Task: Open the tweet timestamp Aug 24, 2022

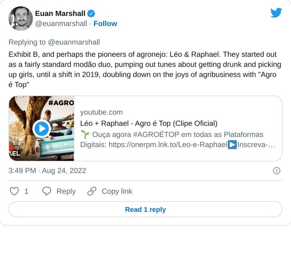Action: (x=47, y=171)
